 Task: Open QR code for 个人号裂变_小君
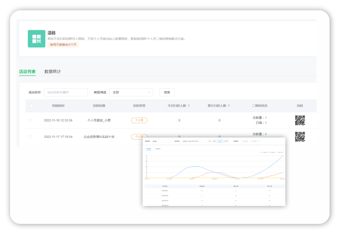[x=300, y=120]
